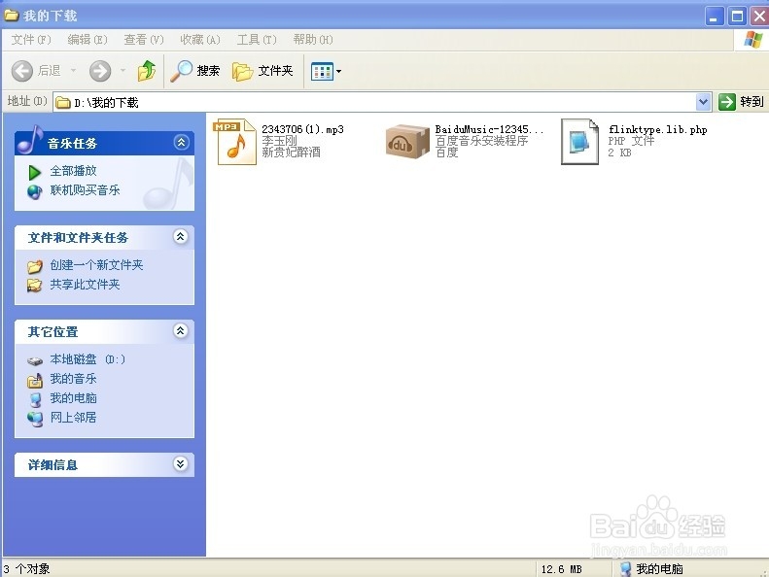This screenshot has height=577, width=769.
Task: Select the 2343706(1).mp3 file icon
Action: pyautogui.click(x=236, y=142)
